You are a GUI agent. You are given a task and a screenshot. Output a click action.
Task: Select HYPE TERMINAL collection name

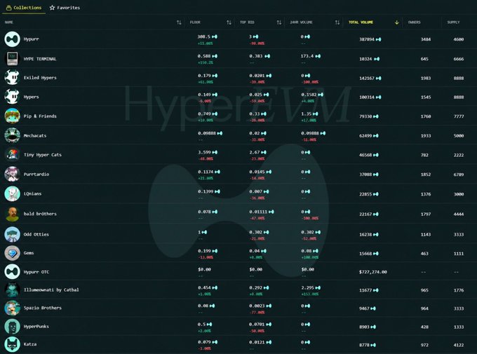click(x=40, y=59)
